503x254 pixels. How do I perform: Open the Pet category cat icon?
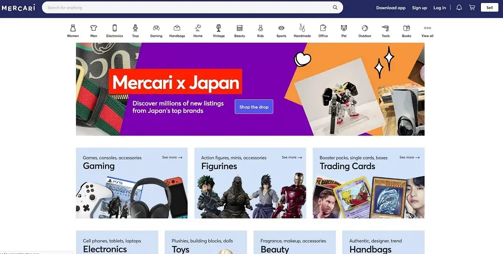point(344,28)
